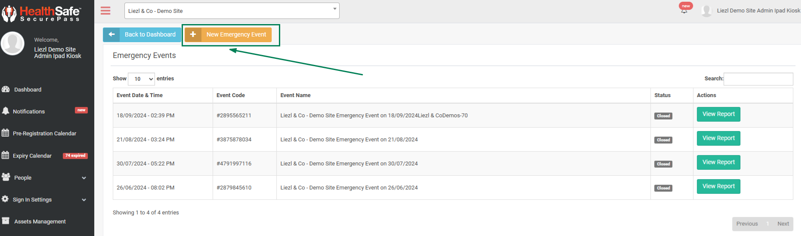
Task: Click the sidebar profile picture
Action: tap(13, 43)
